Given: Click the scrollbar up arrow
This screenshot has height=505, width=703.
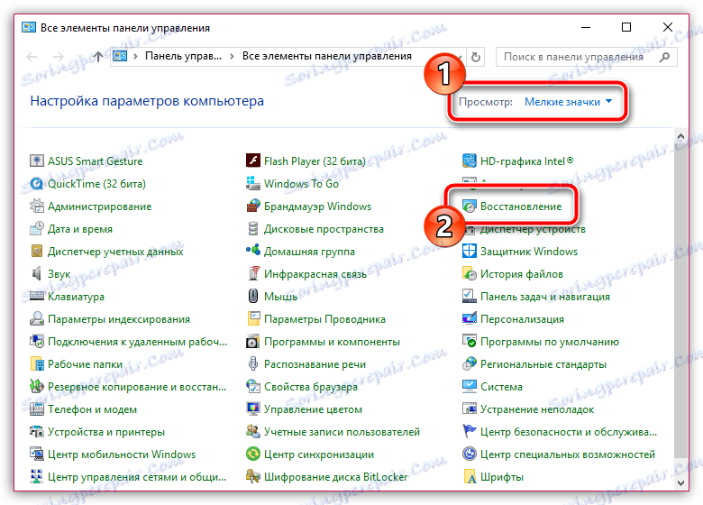Looking at the screenshot, I should click(680, 136).
